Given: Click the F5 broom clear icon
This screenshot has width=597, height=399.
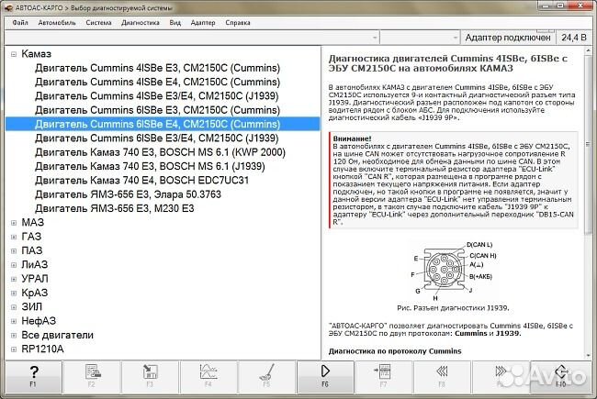Looking at the screenshot, I should point(266,377).
